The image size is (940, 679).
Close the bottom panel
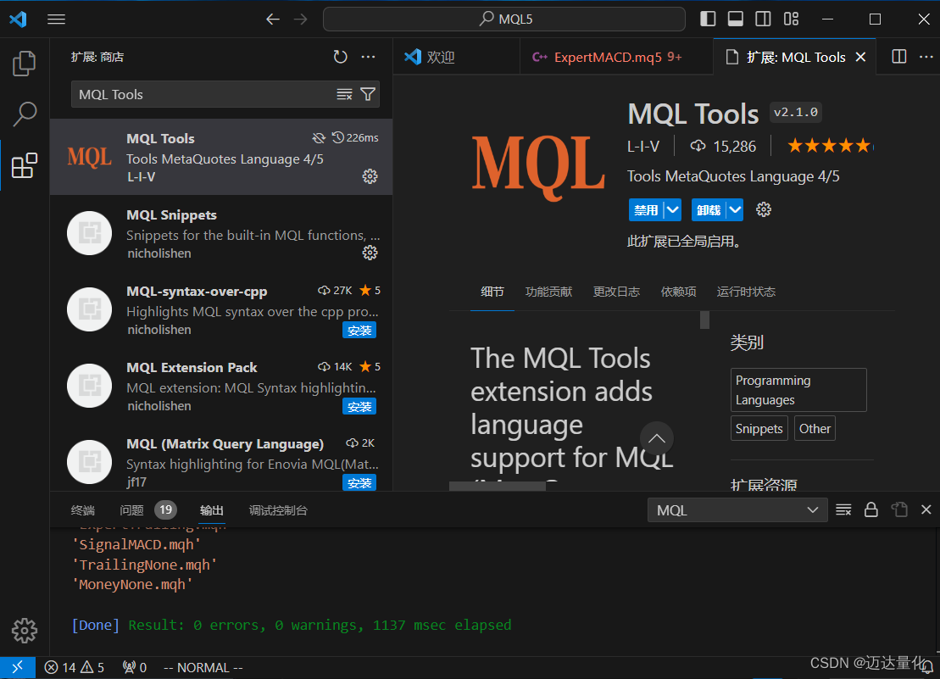pos(926,510)
